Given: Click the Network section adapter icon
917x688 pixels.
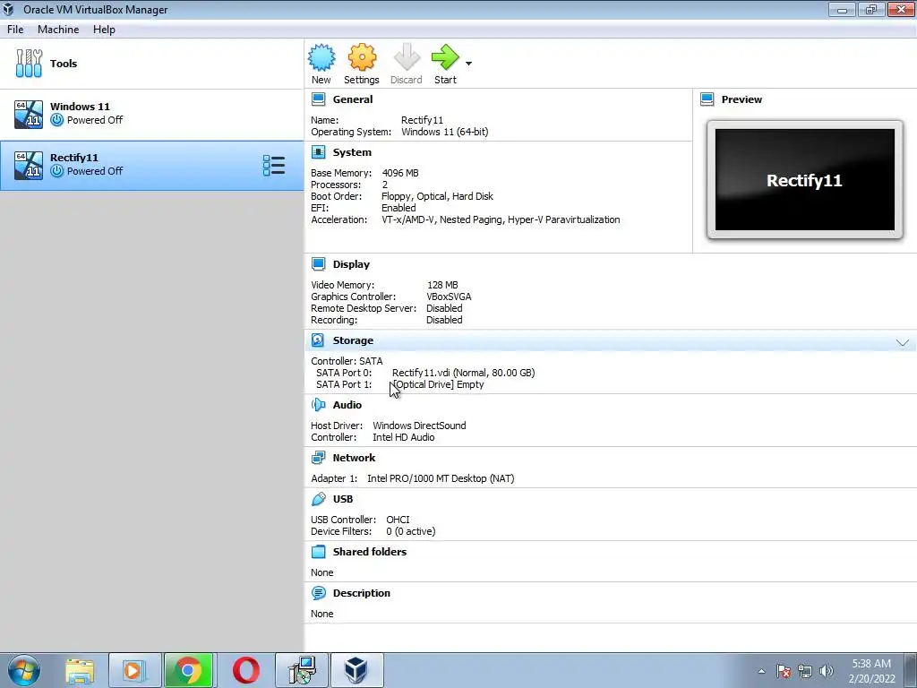Looking at the screenshot, I should [318, 458].
